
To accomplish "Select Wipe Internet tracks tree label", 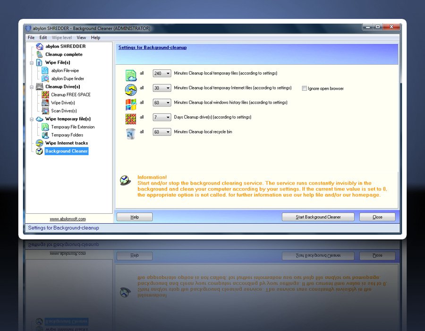I will point(67,143).
